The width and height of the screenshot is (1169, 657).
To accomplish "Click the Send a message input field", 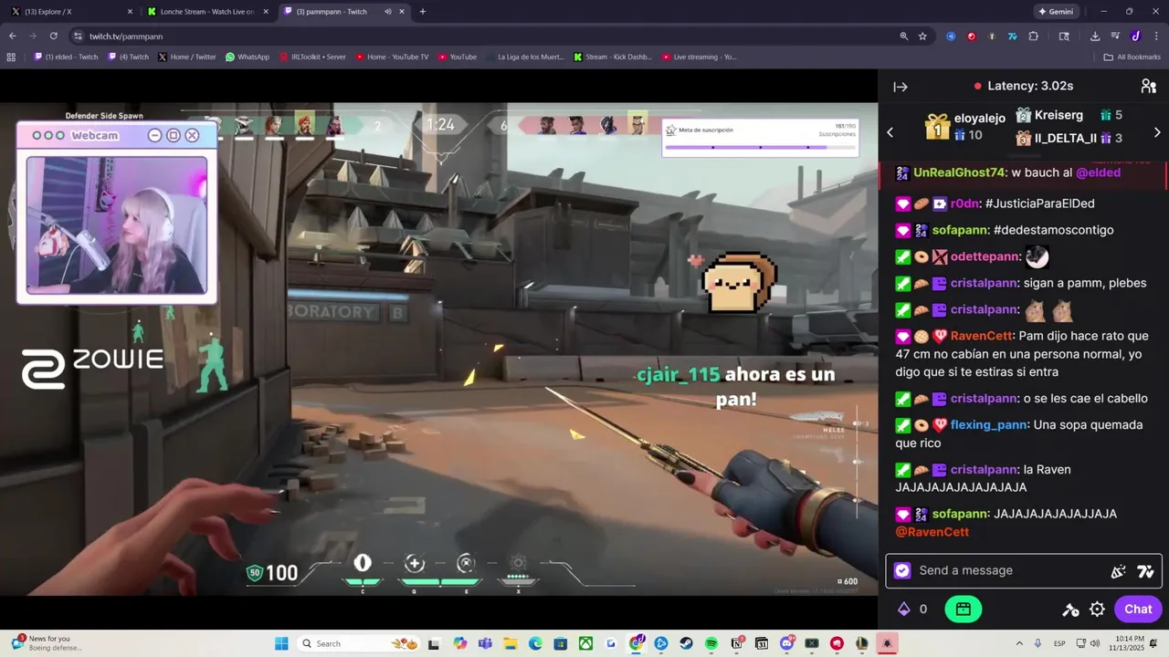I will pos(1023,570).
